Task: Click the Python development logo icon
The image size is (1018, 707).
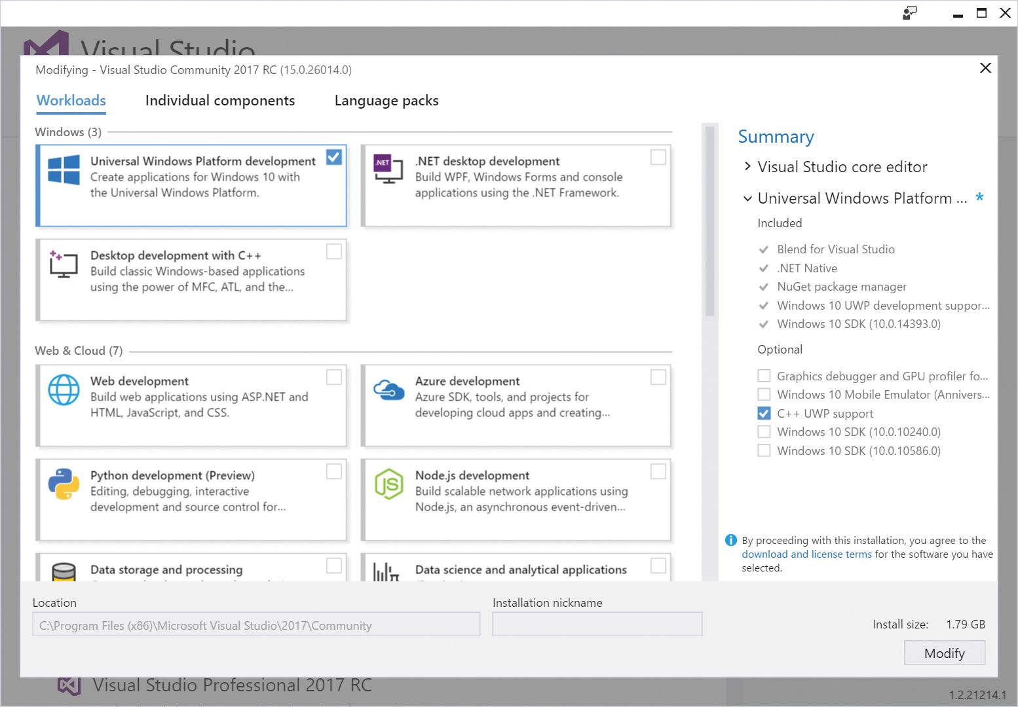Action: [x=64, y=484]
